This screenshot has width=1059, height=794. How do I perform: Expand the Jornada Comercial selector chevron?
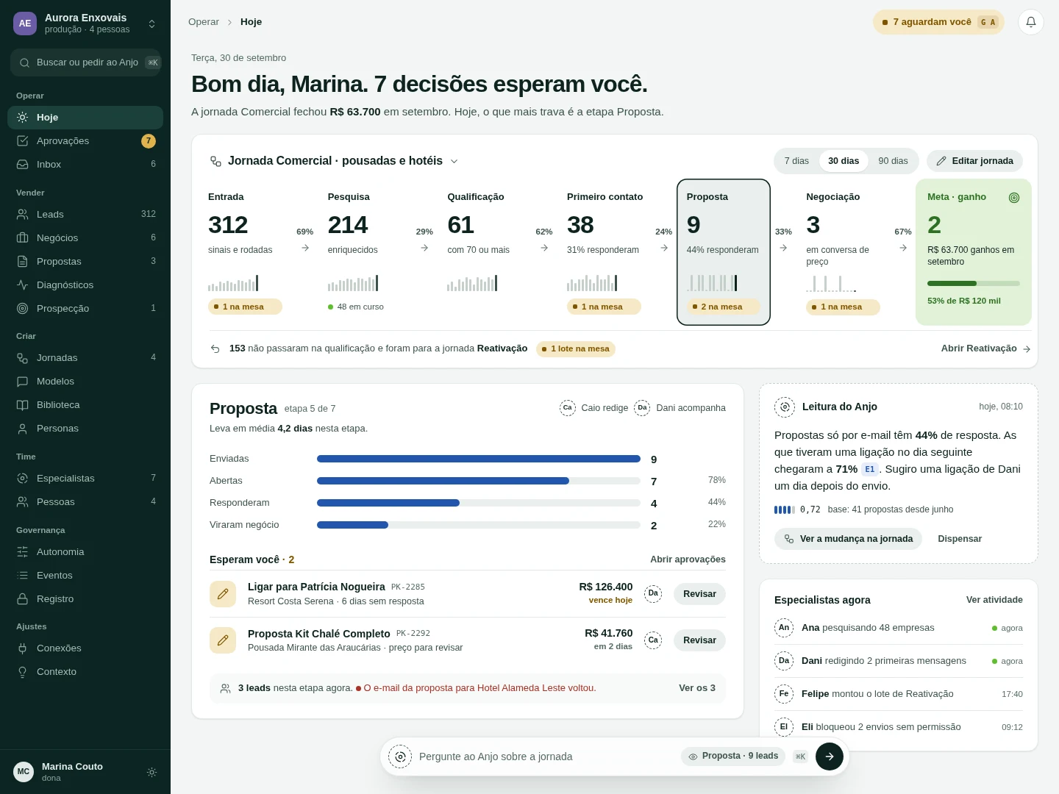click(454, 161)
